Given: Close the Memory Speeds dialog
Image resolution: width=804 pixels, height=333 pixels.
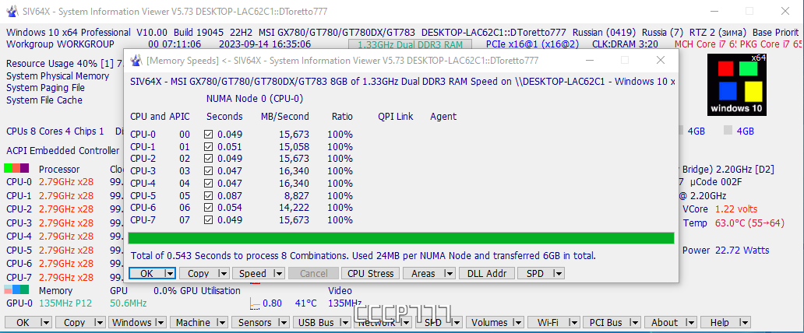Looking at the screenshot, I should (661, 61).
